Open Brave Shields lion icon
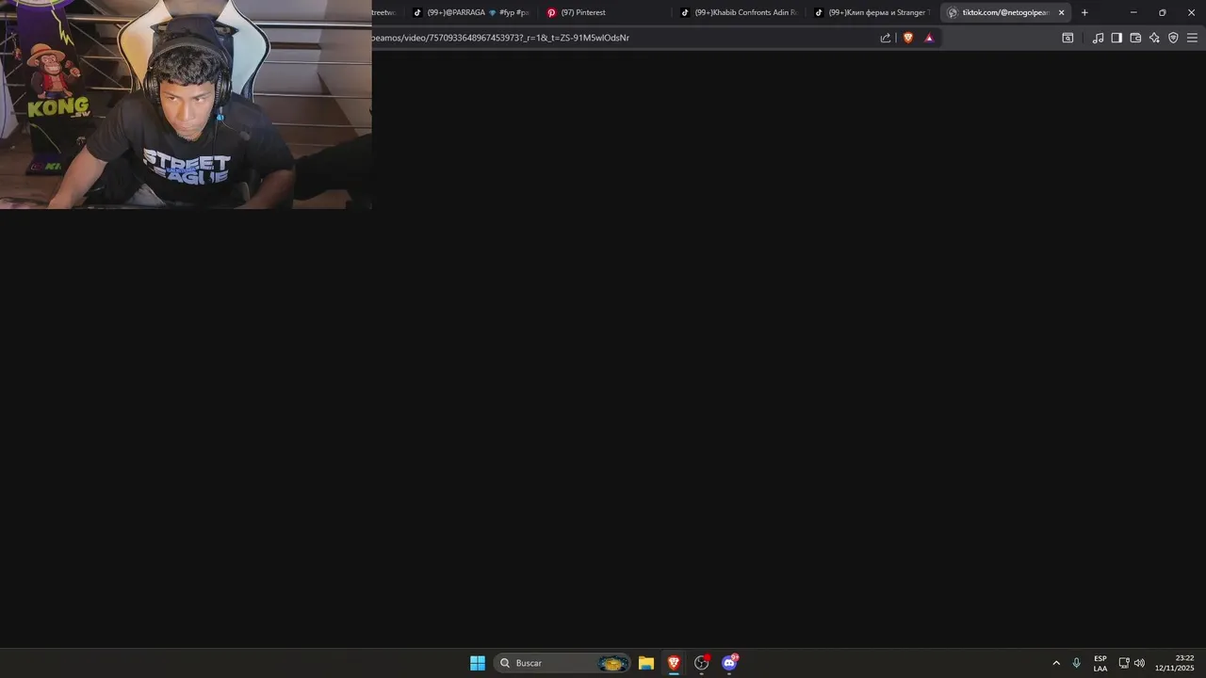Viewport: 1206px width, 678px height. click(x=908, y=38)
